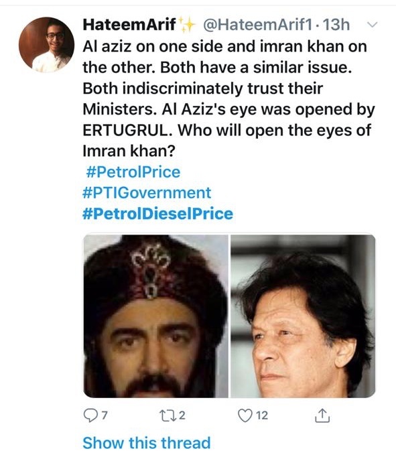The width and height of the screenshot is (396, 457).
Task: Click Show this thread
Action: point(147,443)
